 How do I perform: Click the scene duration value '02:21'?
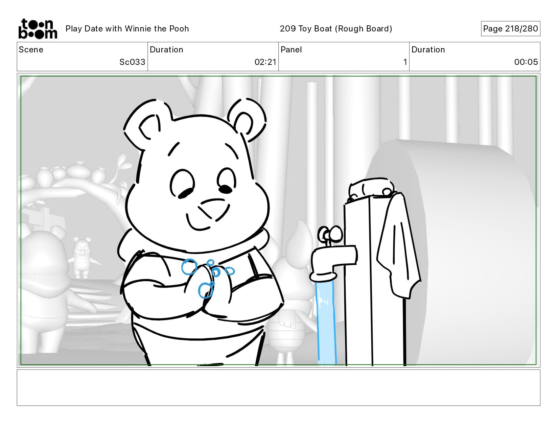(x=265, y=62)
